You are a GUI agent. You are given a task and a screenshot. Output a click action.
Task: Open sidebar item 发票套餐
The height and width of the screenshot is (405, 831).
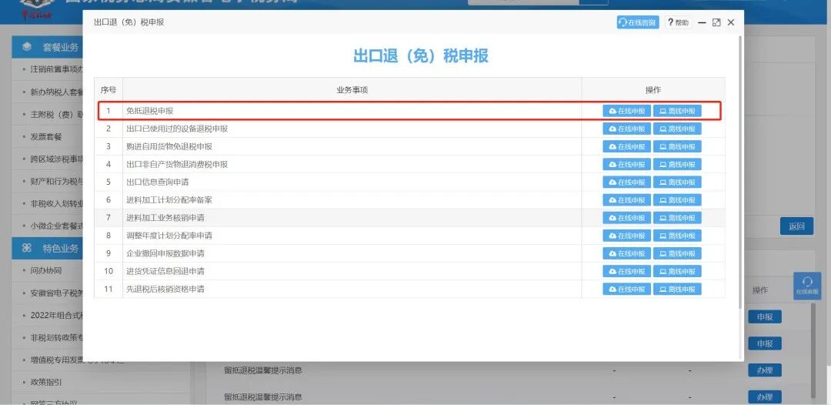click(46, 137)
